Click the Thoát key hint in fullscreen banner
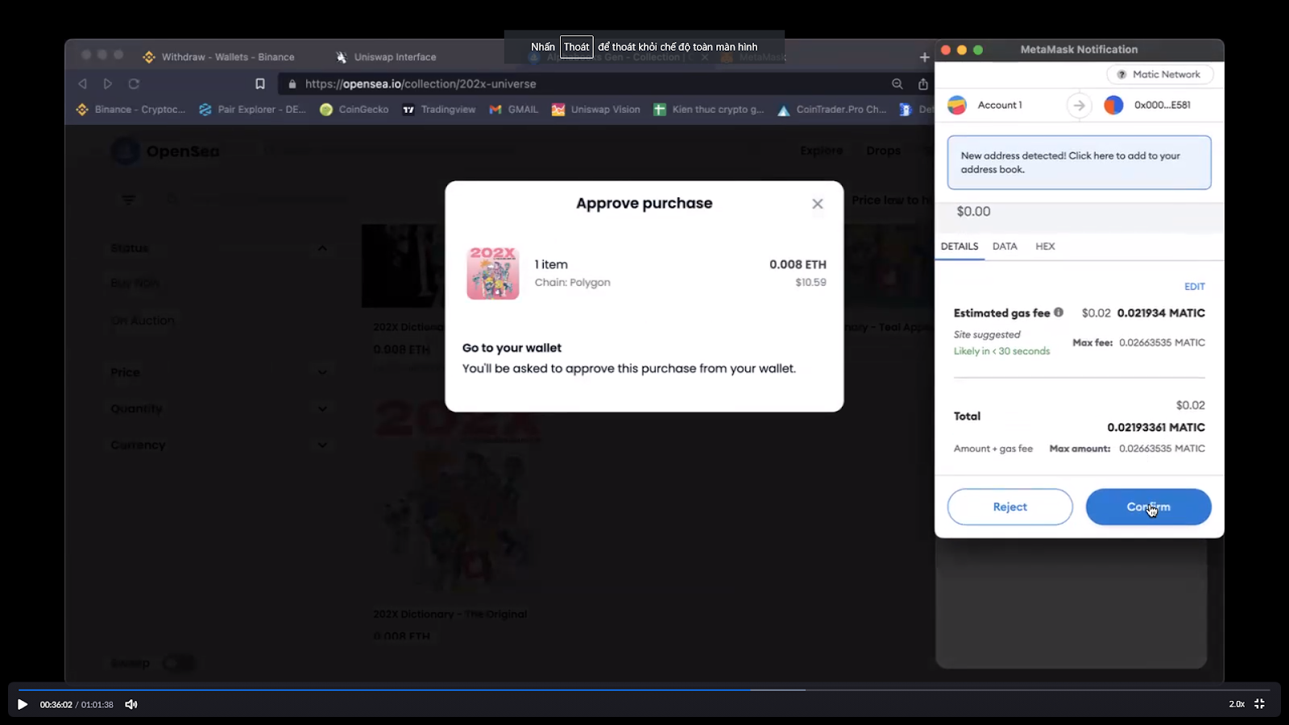This screenshot has height=725, width=1289. tap(576, 47)
